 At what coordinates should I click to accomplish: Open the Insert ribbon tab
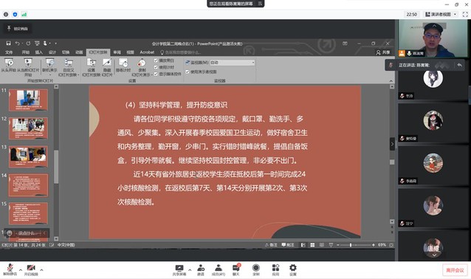pos(39,52)
